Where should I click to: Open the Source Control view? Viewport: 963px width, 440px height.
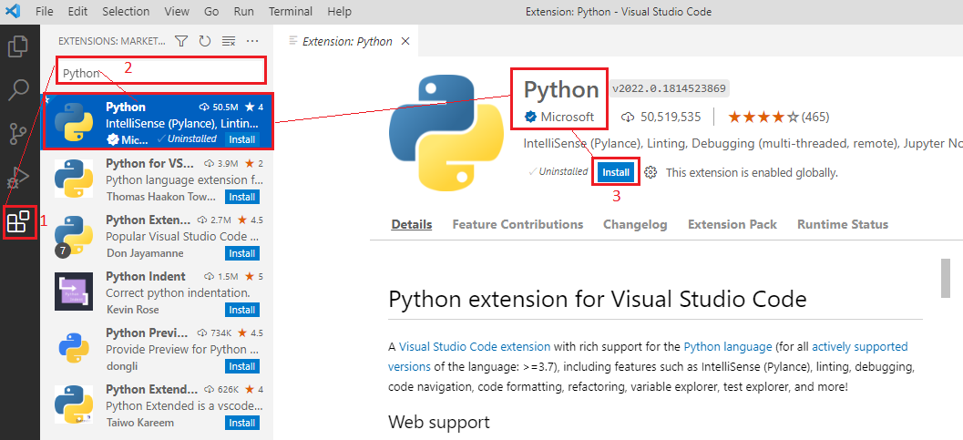tap(18, 133)
